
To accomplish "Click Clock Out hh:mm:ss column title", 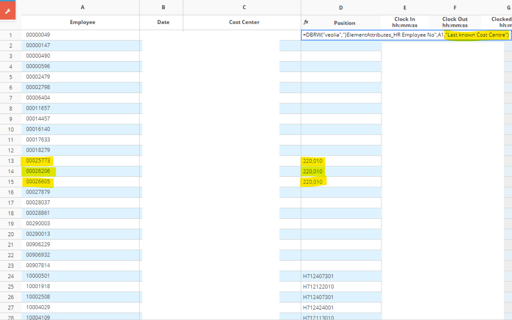I will click(455, 22).
